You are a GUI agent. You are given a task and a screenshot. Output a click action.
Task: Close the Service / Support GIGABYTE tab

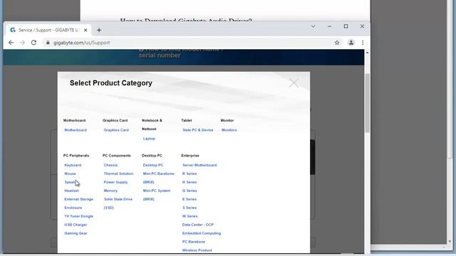(85, 30)
